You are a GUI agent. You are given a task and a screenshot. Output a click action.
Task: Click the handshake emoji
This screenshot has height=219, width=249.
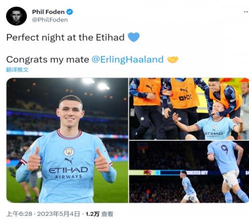point(173,60)
